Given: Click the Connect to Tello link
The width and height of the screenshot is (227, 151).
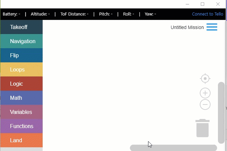Looking at the screenshot, I should tap(208, 14).
